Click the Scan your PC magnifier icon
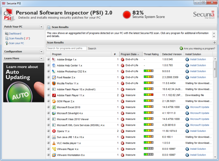 [7, 43]
